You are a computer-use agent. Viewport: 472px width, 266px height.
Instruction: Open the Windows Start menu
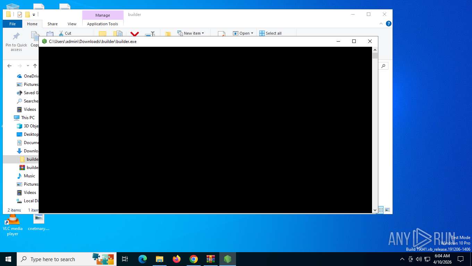[8, 259]
